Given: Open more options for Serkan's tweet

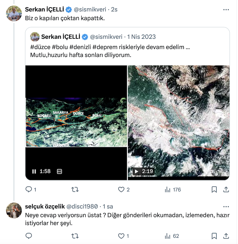Looking at the screenshot, I should point(226,10).
